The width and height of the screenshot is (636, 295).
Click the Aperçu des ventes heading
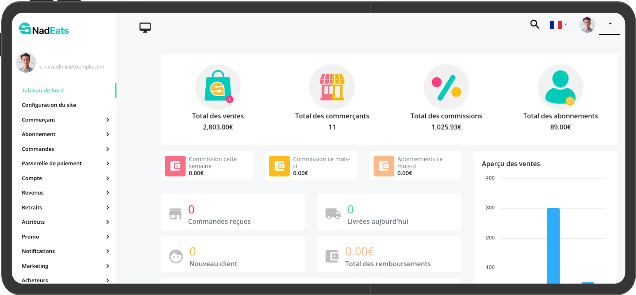point(511,164)
